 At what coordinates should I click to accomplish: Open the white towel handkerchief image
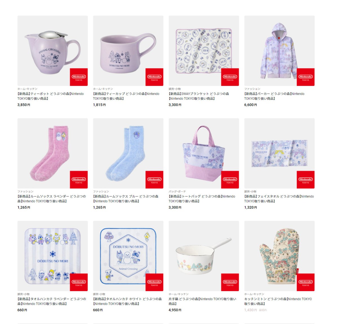[x=128, y=256]
